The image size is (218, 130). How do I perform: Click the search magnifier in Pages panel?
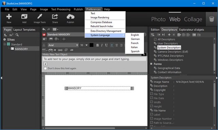pyautogui.click(x=17, y=35)
